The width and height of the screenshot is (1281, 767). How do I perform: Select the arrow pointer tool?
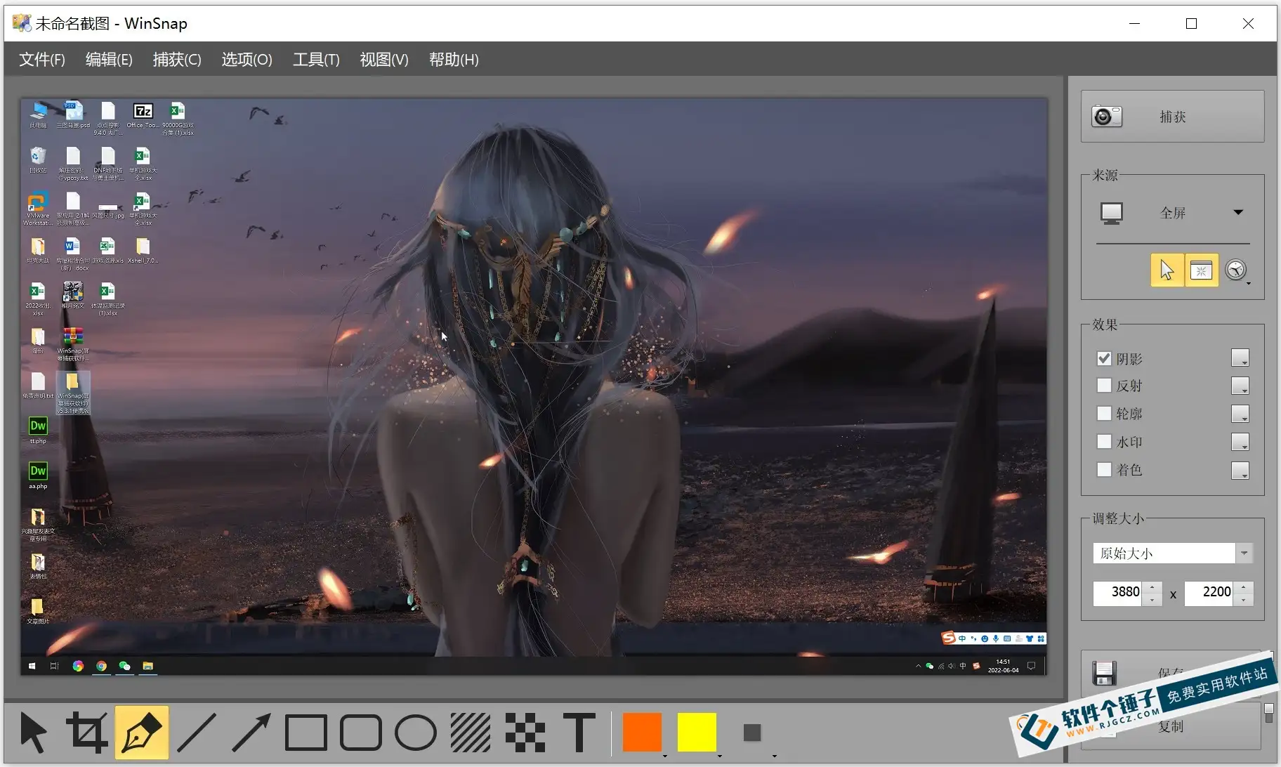33,733
